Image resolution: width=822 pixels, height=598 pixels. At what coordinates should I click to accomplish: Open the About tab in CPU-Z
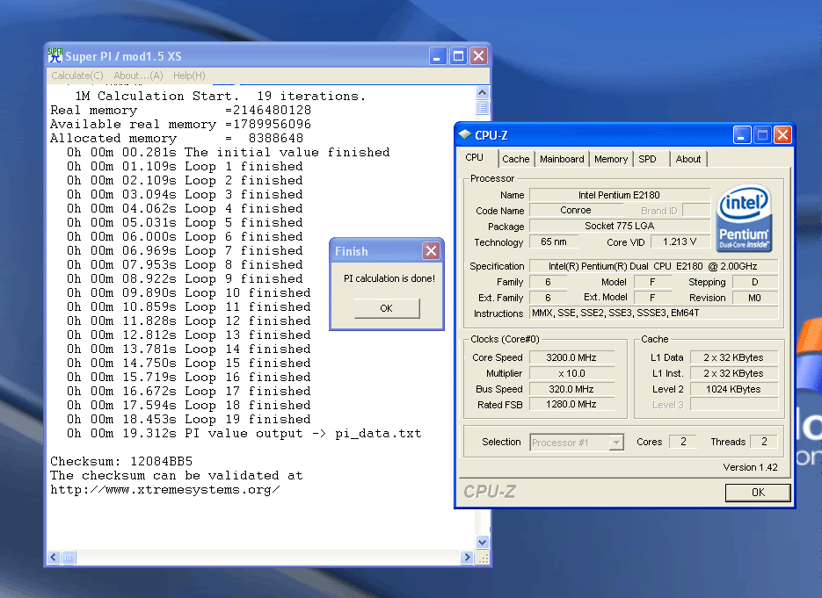coord(687,159)
